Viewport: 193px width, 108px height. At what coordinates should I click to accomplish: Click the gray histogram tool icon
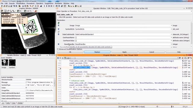point(71,6)
